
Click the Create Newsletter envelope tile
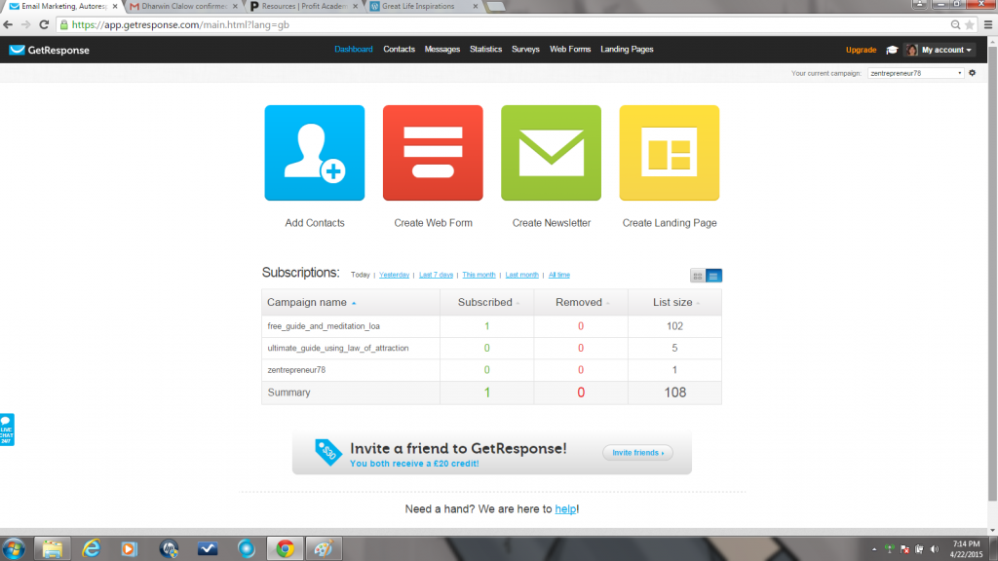pos(552,153)
